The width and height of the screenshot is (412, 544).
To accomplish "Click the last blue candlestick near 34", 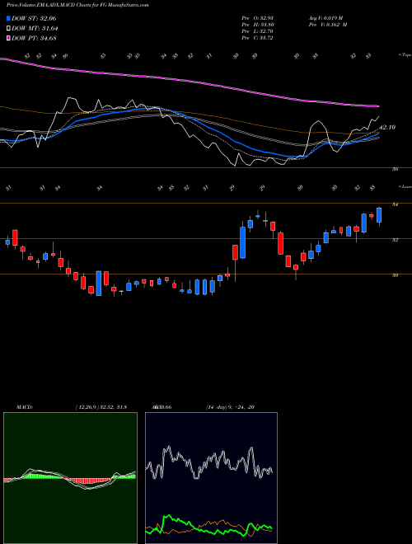I will coord(379,215).
